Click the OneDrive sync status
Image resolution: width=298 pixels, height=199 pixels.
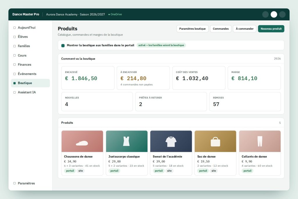coord(115,15)
